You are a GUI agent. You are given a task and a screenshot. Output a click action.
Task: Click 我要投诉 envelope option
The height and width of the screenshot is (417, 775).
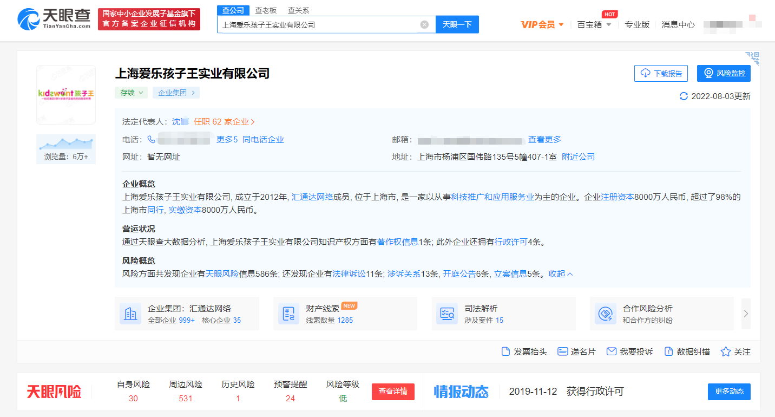pos(630,351)
